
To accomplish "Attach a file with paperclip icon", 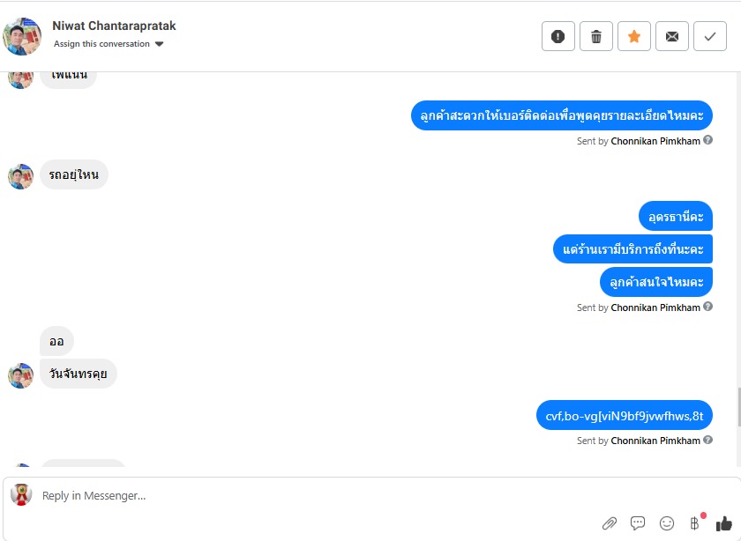I will pyautogui.click(x=610, y=523).
